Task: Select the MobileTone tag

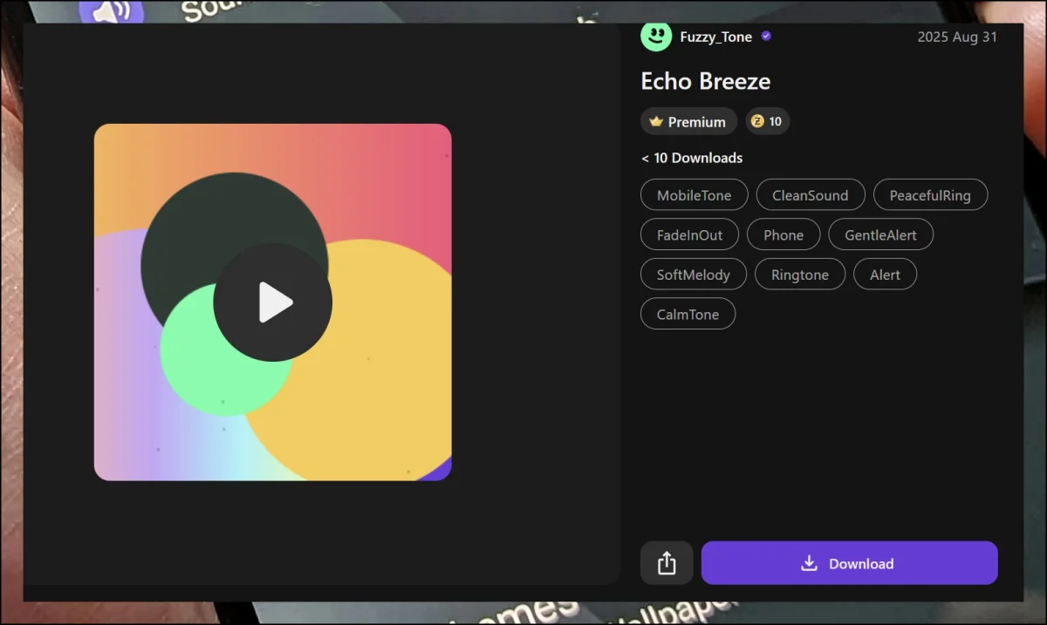Action: pos(695,195)
